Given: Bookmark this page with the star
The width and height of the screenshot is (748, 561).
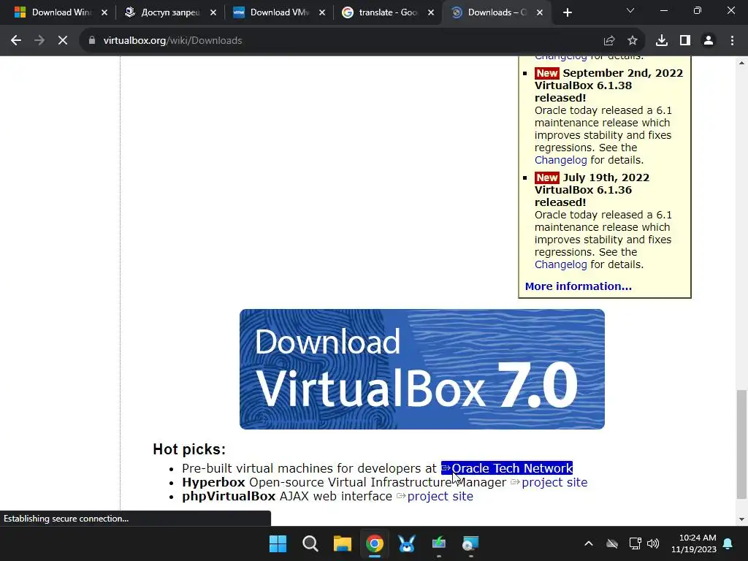Looking at the screenshot, I should click(633, 41).
